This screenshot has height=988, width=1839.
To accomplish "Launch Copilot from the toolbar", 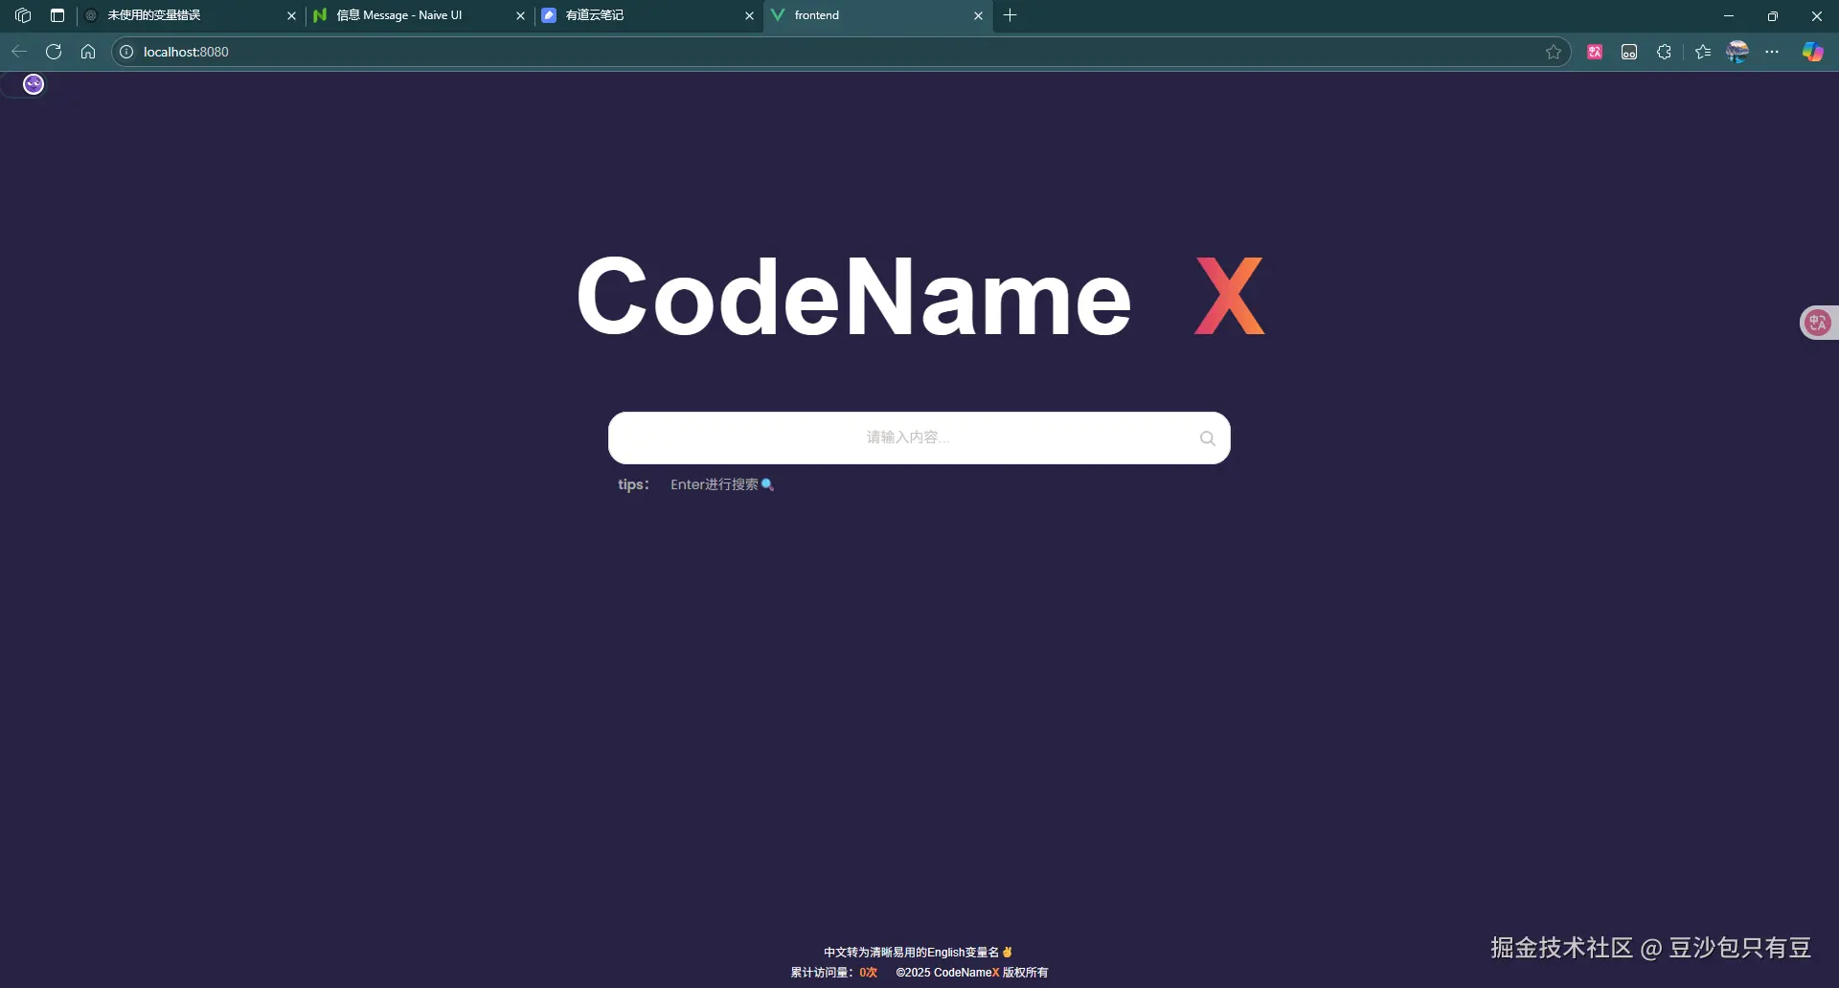I will [1813, 52].
